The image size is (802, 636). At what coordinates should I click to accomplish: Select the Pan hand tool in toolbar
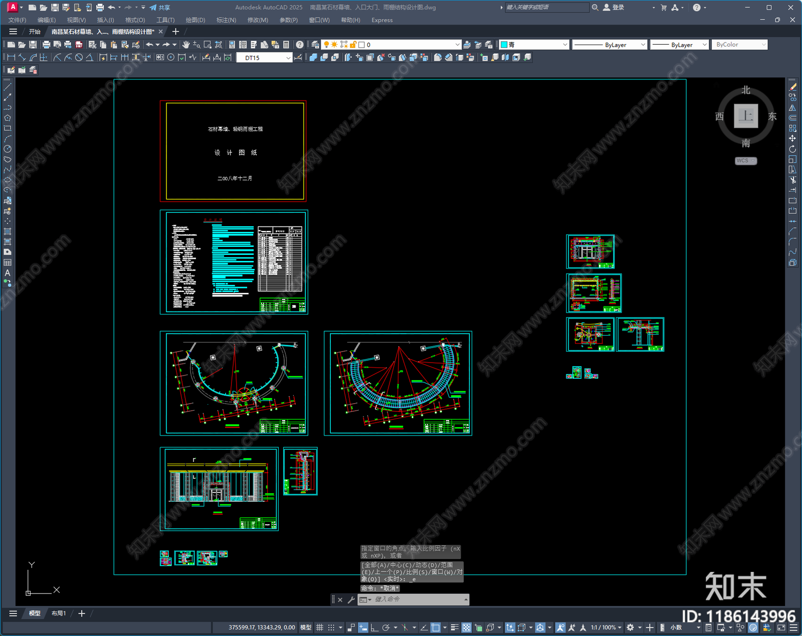[186, 45]
